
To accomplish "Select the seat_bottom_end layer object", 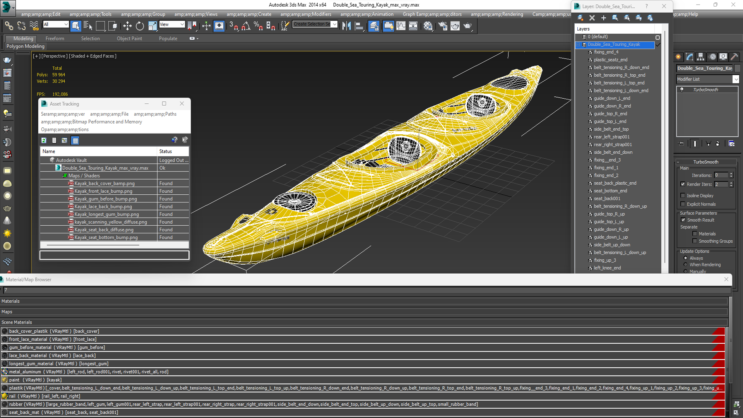I will [610, 191].
